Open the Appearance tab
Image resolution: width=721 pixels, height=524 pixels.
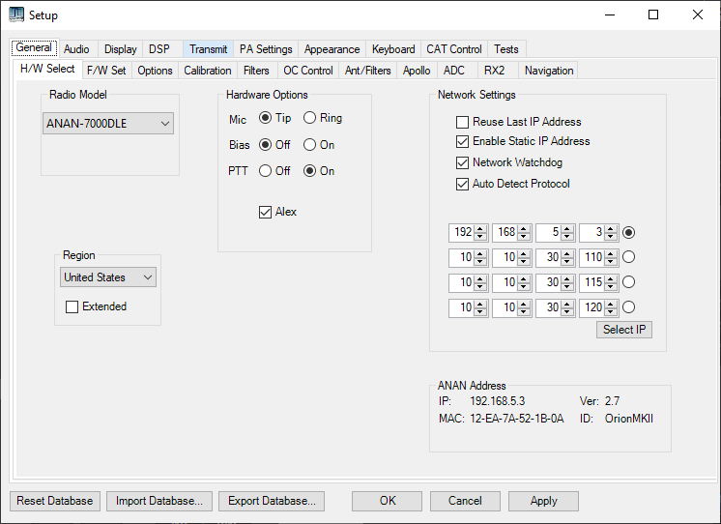coord(332,49)
